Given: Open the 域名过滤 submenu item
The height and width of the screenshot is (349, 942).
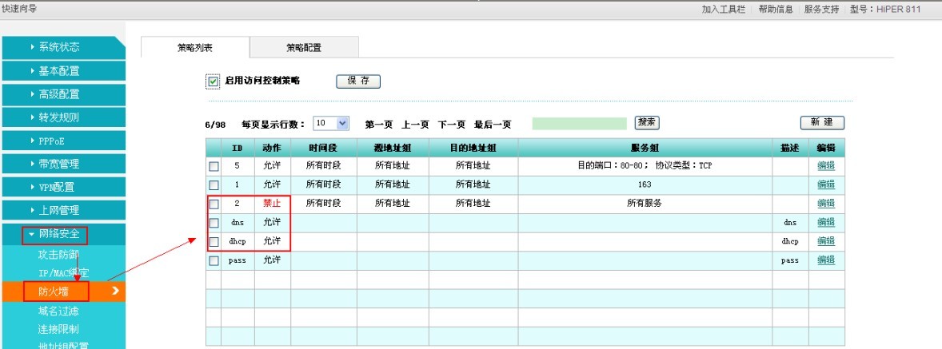Looking at the screenshot, I should tap(58, 311).
